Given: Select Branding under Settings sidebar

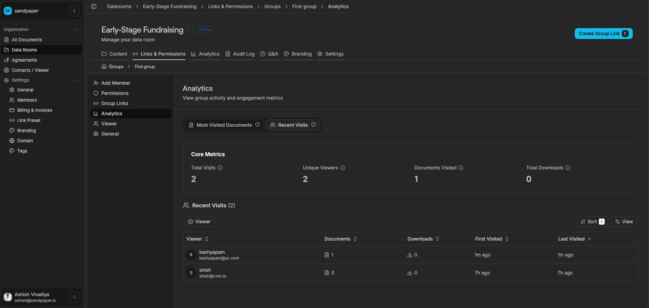Looking at the screenshot, I should click(x=26, y=130).
